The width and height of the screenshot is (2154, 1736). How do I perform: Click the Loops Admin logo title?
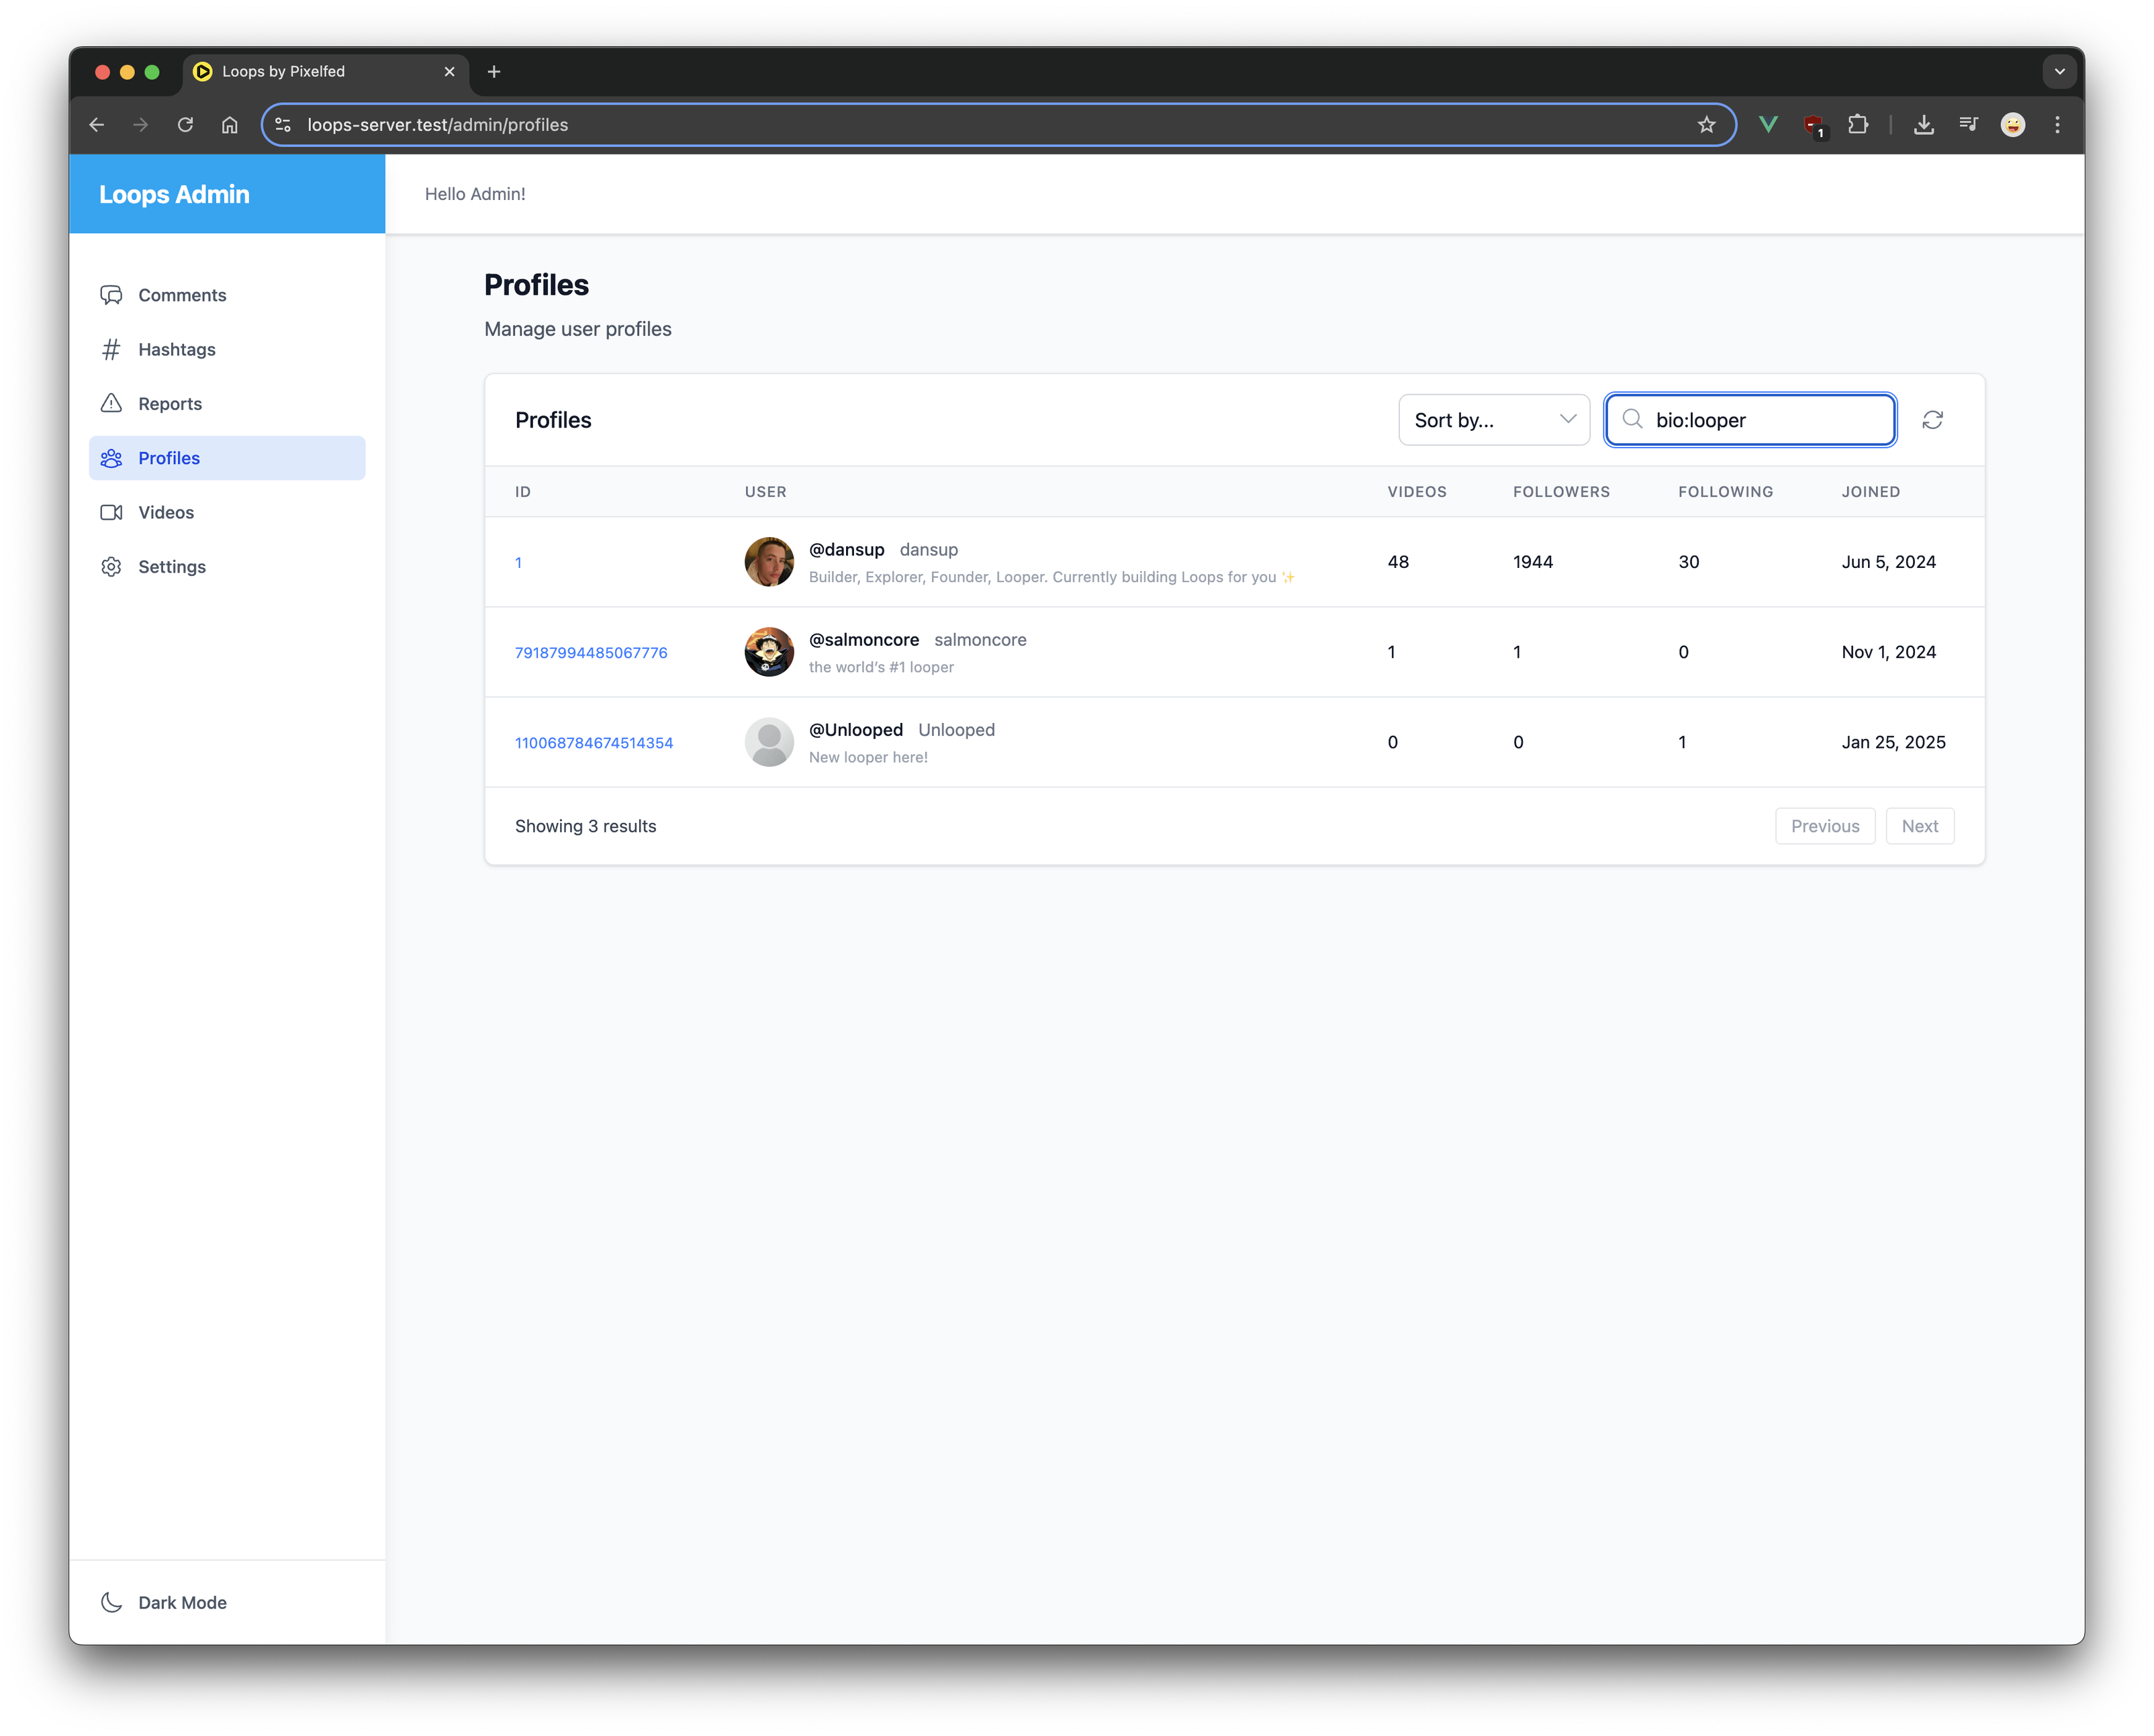pyautogui.click(x=174, y=194)
